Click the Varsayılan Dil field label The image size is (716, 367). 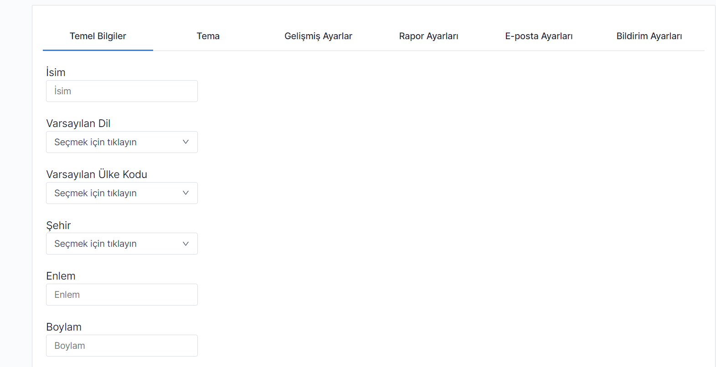coord(78,123)
